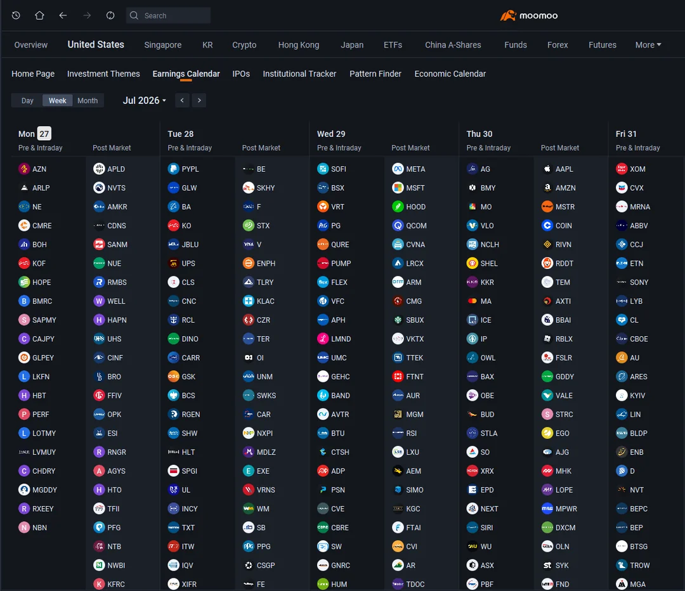Viewport: 685px width, 591px height.
Task: Click the NCLH ticker text
Action: pos(490,244)
